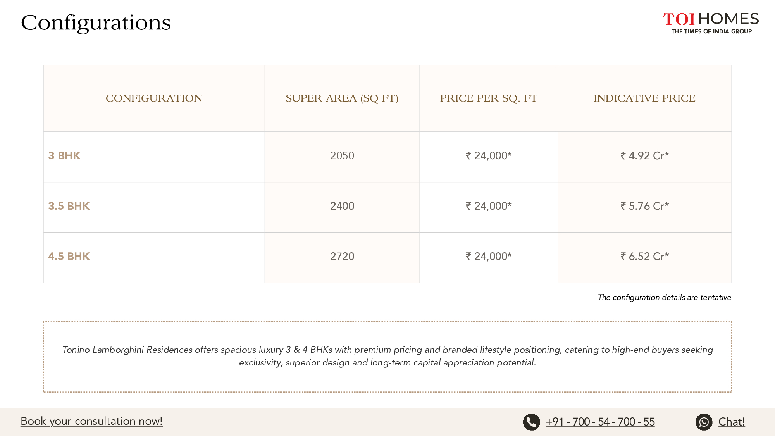This screenshot has height=436, width=775.
Task: Click the 2050 super area cell
Action: tap(342, 156)
